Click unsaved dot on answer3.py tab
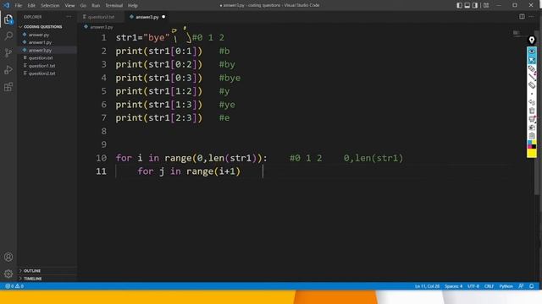This screenshot has width=542, height=304. pyautogui.click(x=163, y=17)
